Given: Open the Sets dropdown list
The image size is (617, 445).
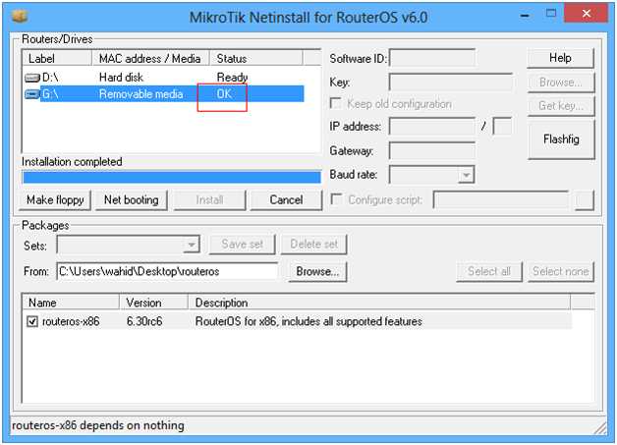Looking at the screenshot, I should 192,246.
